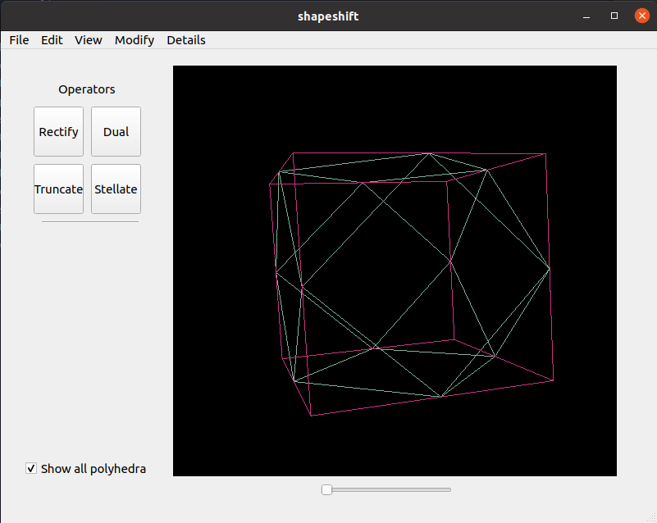Image resolution: width=657 pixels, height=523 pixels.
Task: Click the shapeshift title bar text
Action: tap(328, 16)
